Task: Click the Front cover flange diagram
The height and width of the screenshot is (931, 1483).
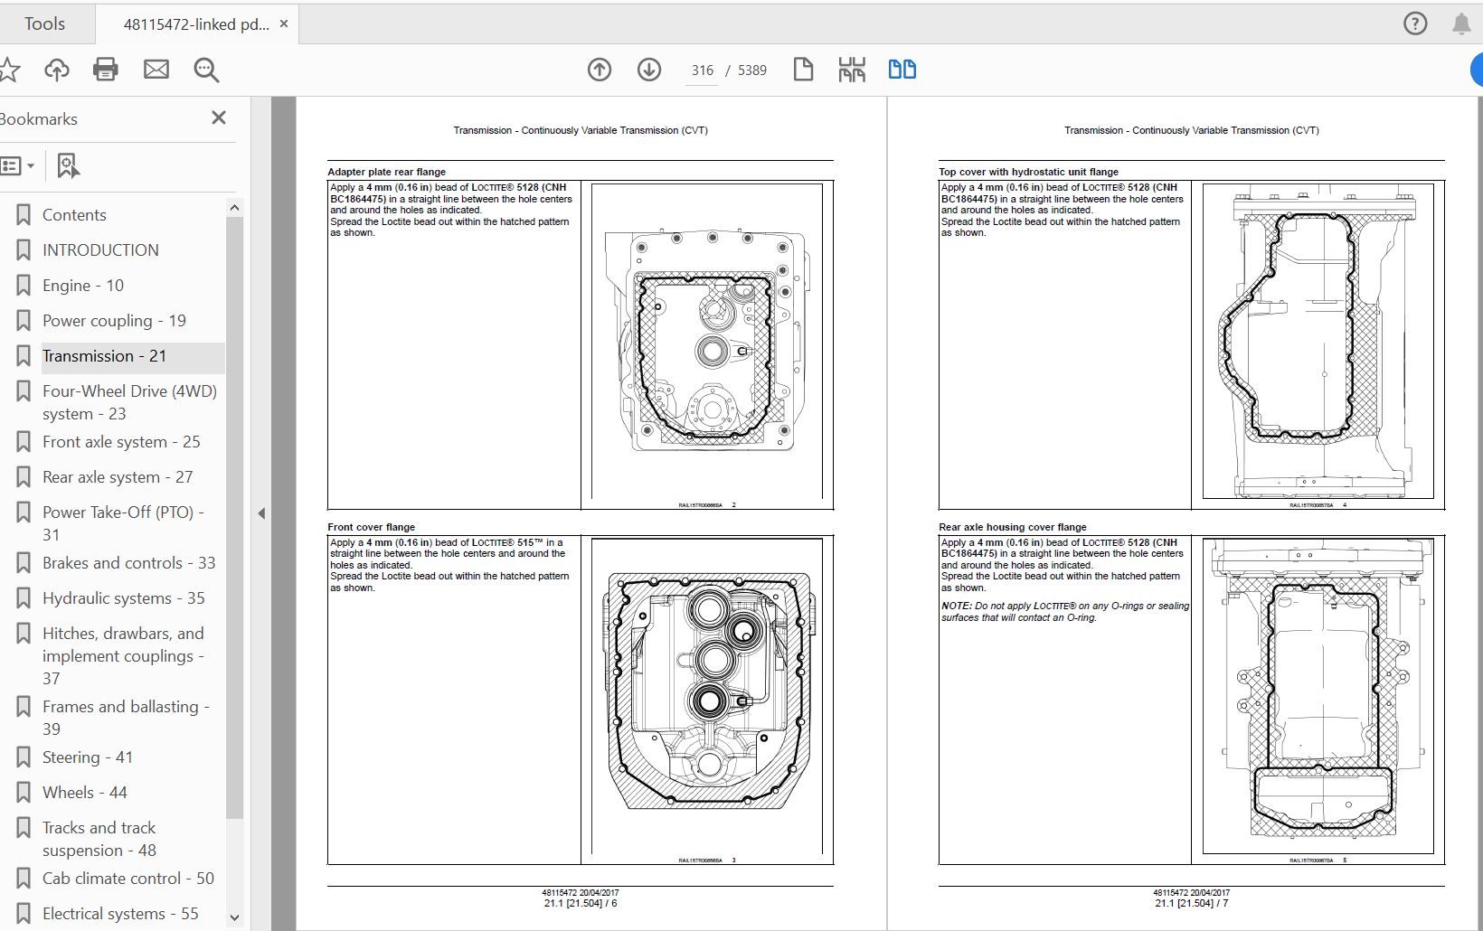Action: pyautogui.click(x=706, y=694)
